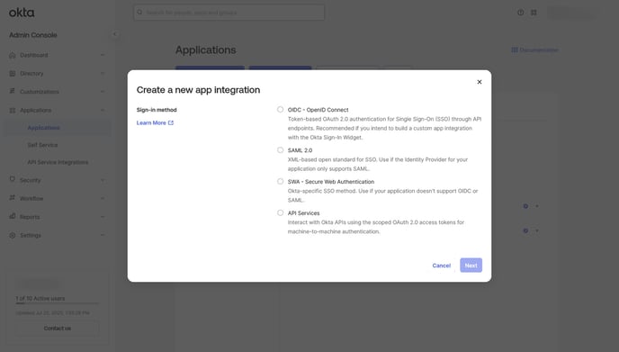Close the dialog with the X icon
The height and width of the screenshot is (352, 619).
pyautogui.click(x=480, y=82)
